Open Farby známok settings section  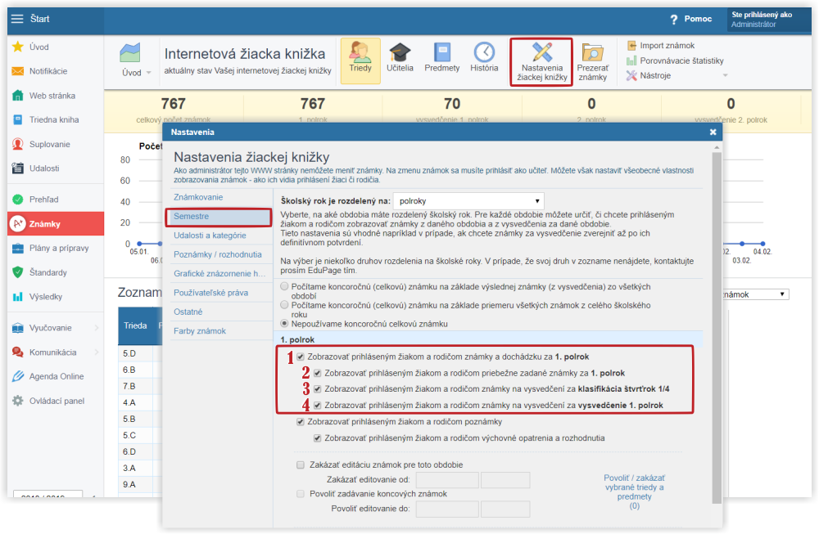tap(200, 331)
